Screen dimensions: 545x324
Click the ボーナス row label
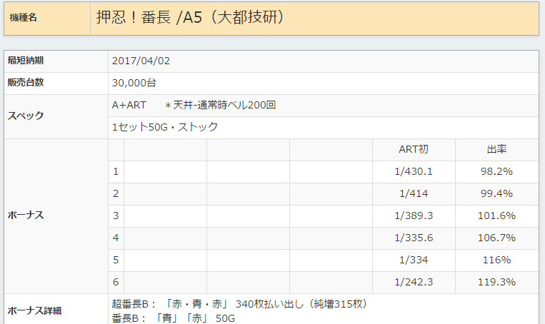(x=26, y=216)
